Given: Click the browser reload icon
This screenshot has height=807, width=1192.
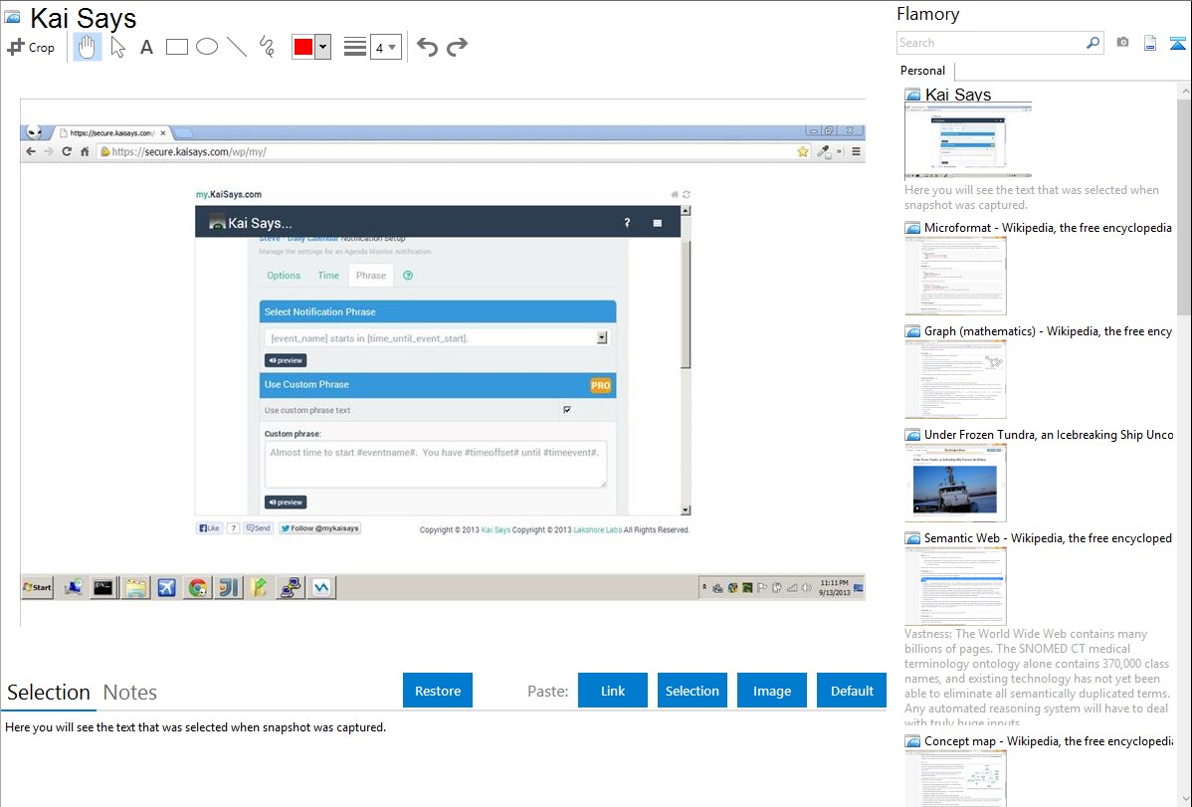Looking at the screenshot, I should click(67, 151).
